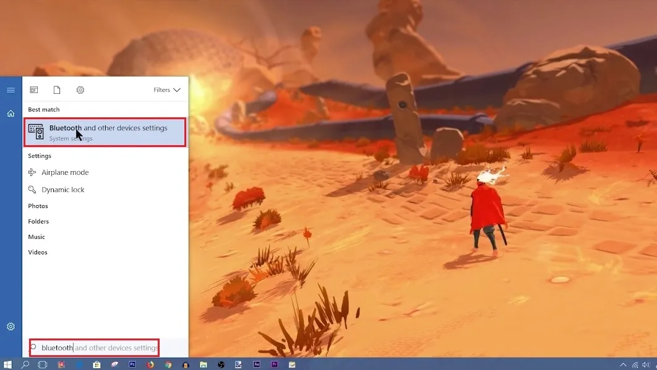The width and height of the screenshot is (657, 370).
Task: Show Photos search category
Action: click(x=38, y=206)
